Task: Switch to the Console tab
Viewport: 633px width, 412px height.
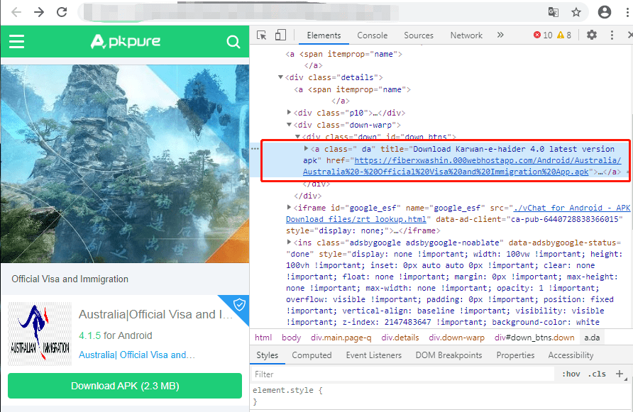Action: pyautogui.click(x=373, y=35)
